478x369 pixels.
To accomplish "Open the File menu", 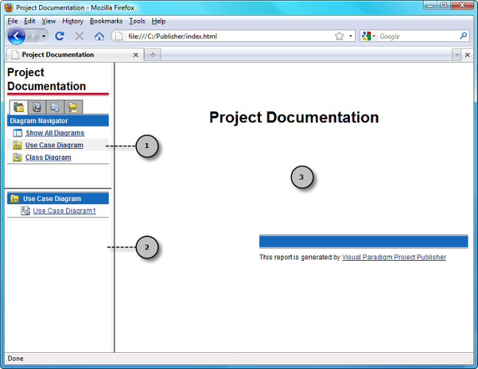I will (13, 21).
